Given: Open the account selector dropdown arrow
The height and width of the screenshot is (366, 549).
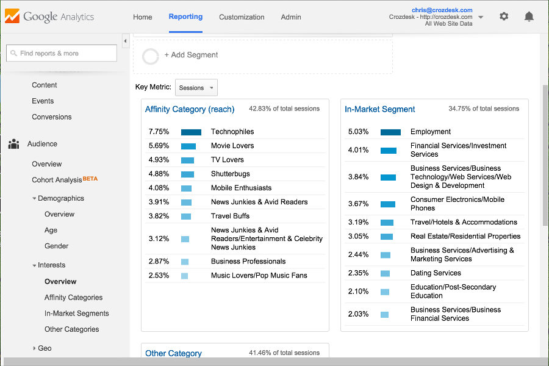Looking at the screenshot, I should tap(481, 17).
